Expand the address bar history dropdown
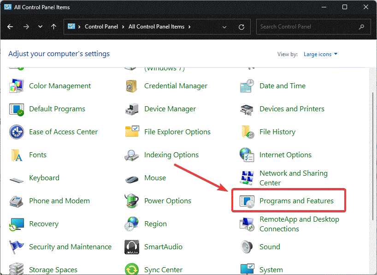377x275 pixels. pyautogui.click(x=224, y=27)
